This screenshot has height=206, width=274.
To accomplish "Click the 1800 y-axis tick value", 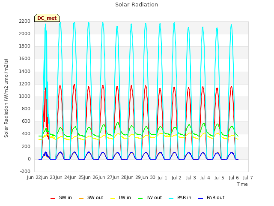I will click(x=25, y=46).
